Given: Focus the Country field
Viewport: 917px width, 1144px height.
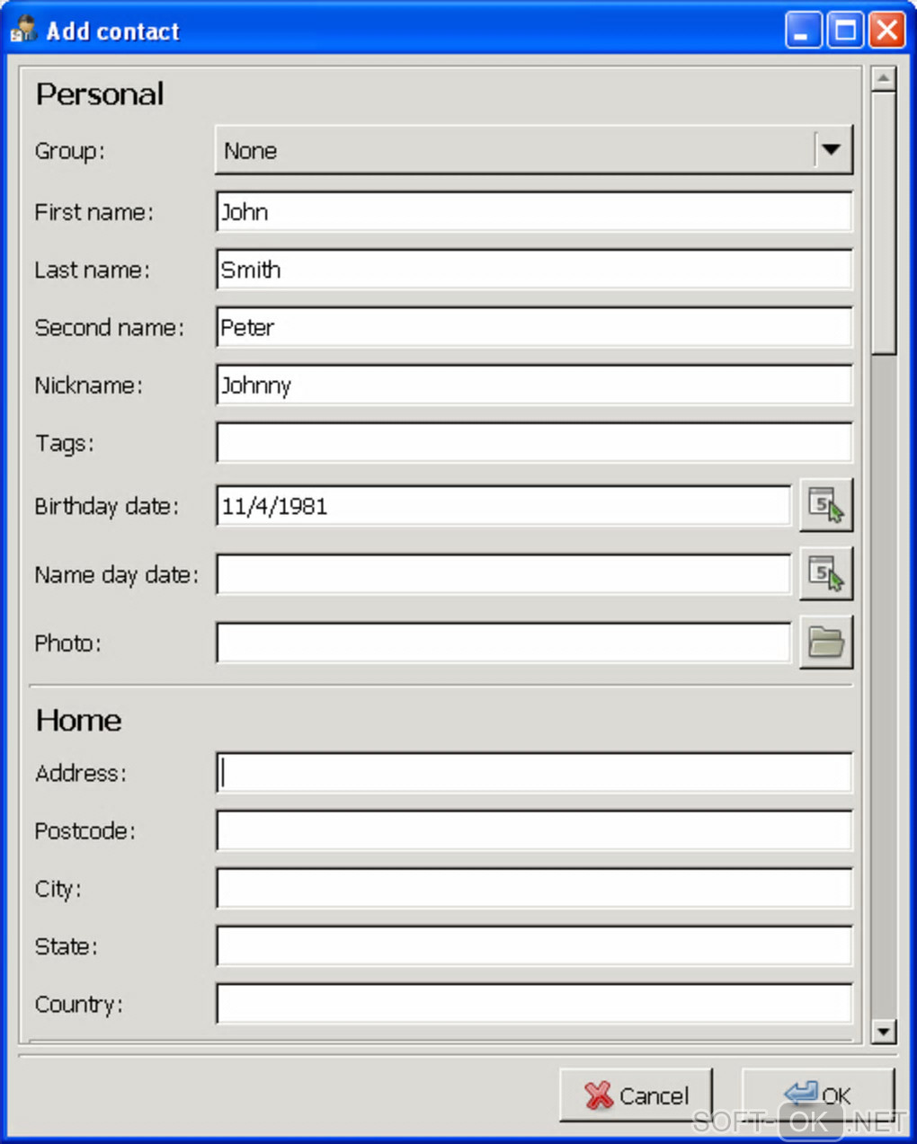Looking at the screenshot, I should tap(534, 1003).
